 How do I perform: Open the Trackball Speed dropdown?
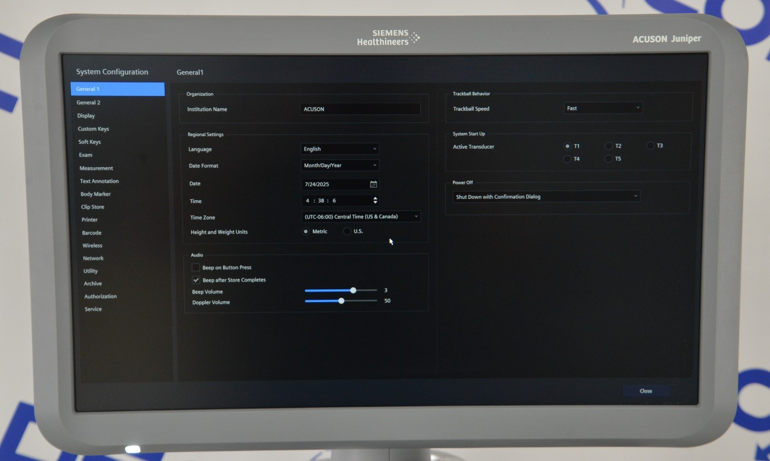click(x=603, y=108)
